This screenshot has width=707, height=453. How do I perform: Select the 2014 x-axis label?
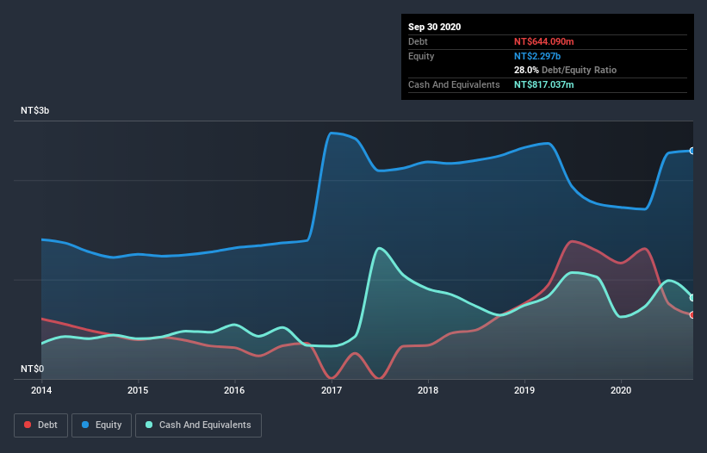[x=41, y=390]
